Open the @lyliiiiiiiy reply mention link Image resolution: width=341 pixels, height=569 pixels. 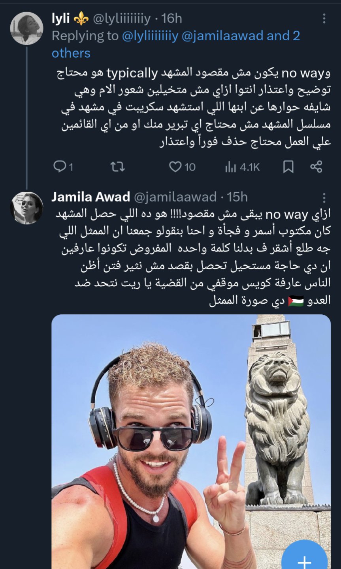pos(150,36)
